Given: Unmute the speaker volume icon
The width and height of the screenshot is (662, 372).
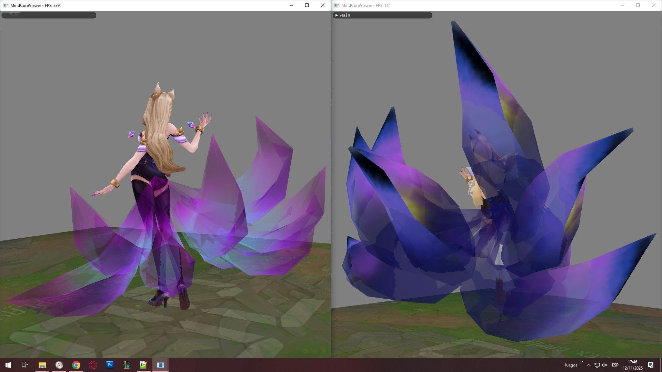Looking at the screenshot, I should (605, 365).
